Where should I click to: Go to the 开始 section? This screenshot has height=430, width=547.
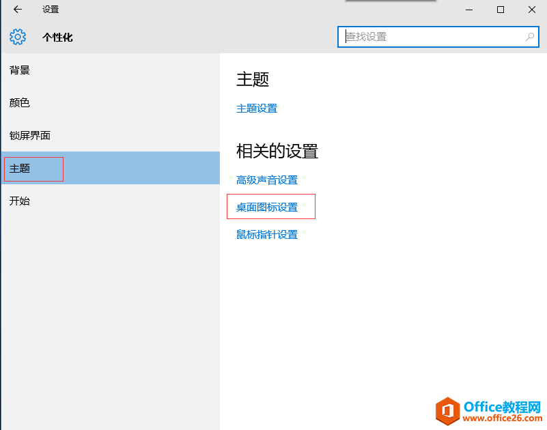[x=20, y=201]
